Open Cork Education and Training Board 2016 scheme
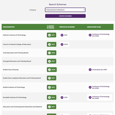This screenshot has width=115, height=115. click(52, 53)
